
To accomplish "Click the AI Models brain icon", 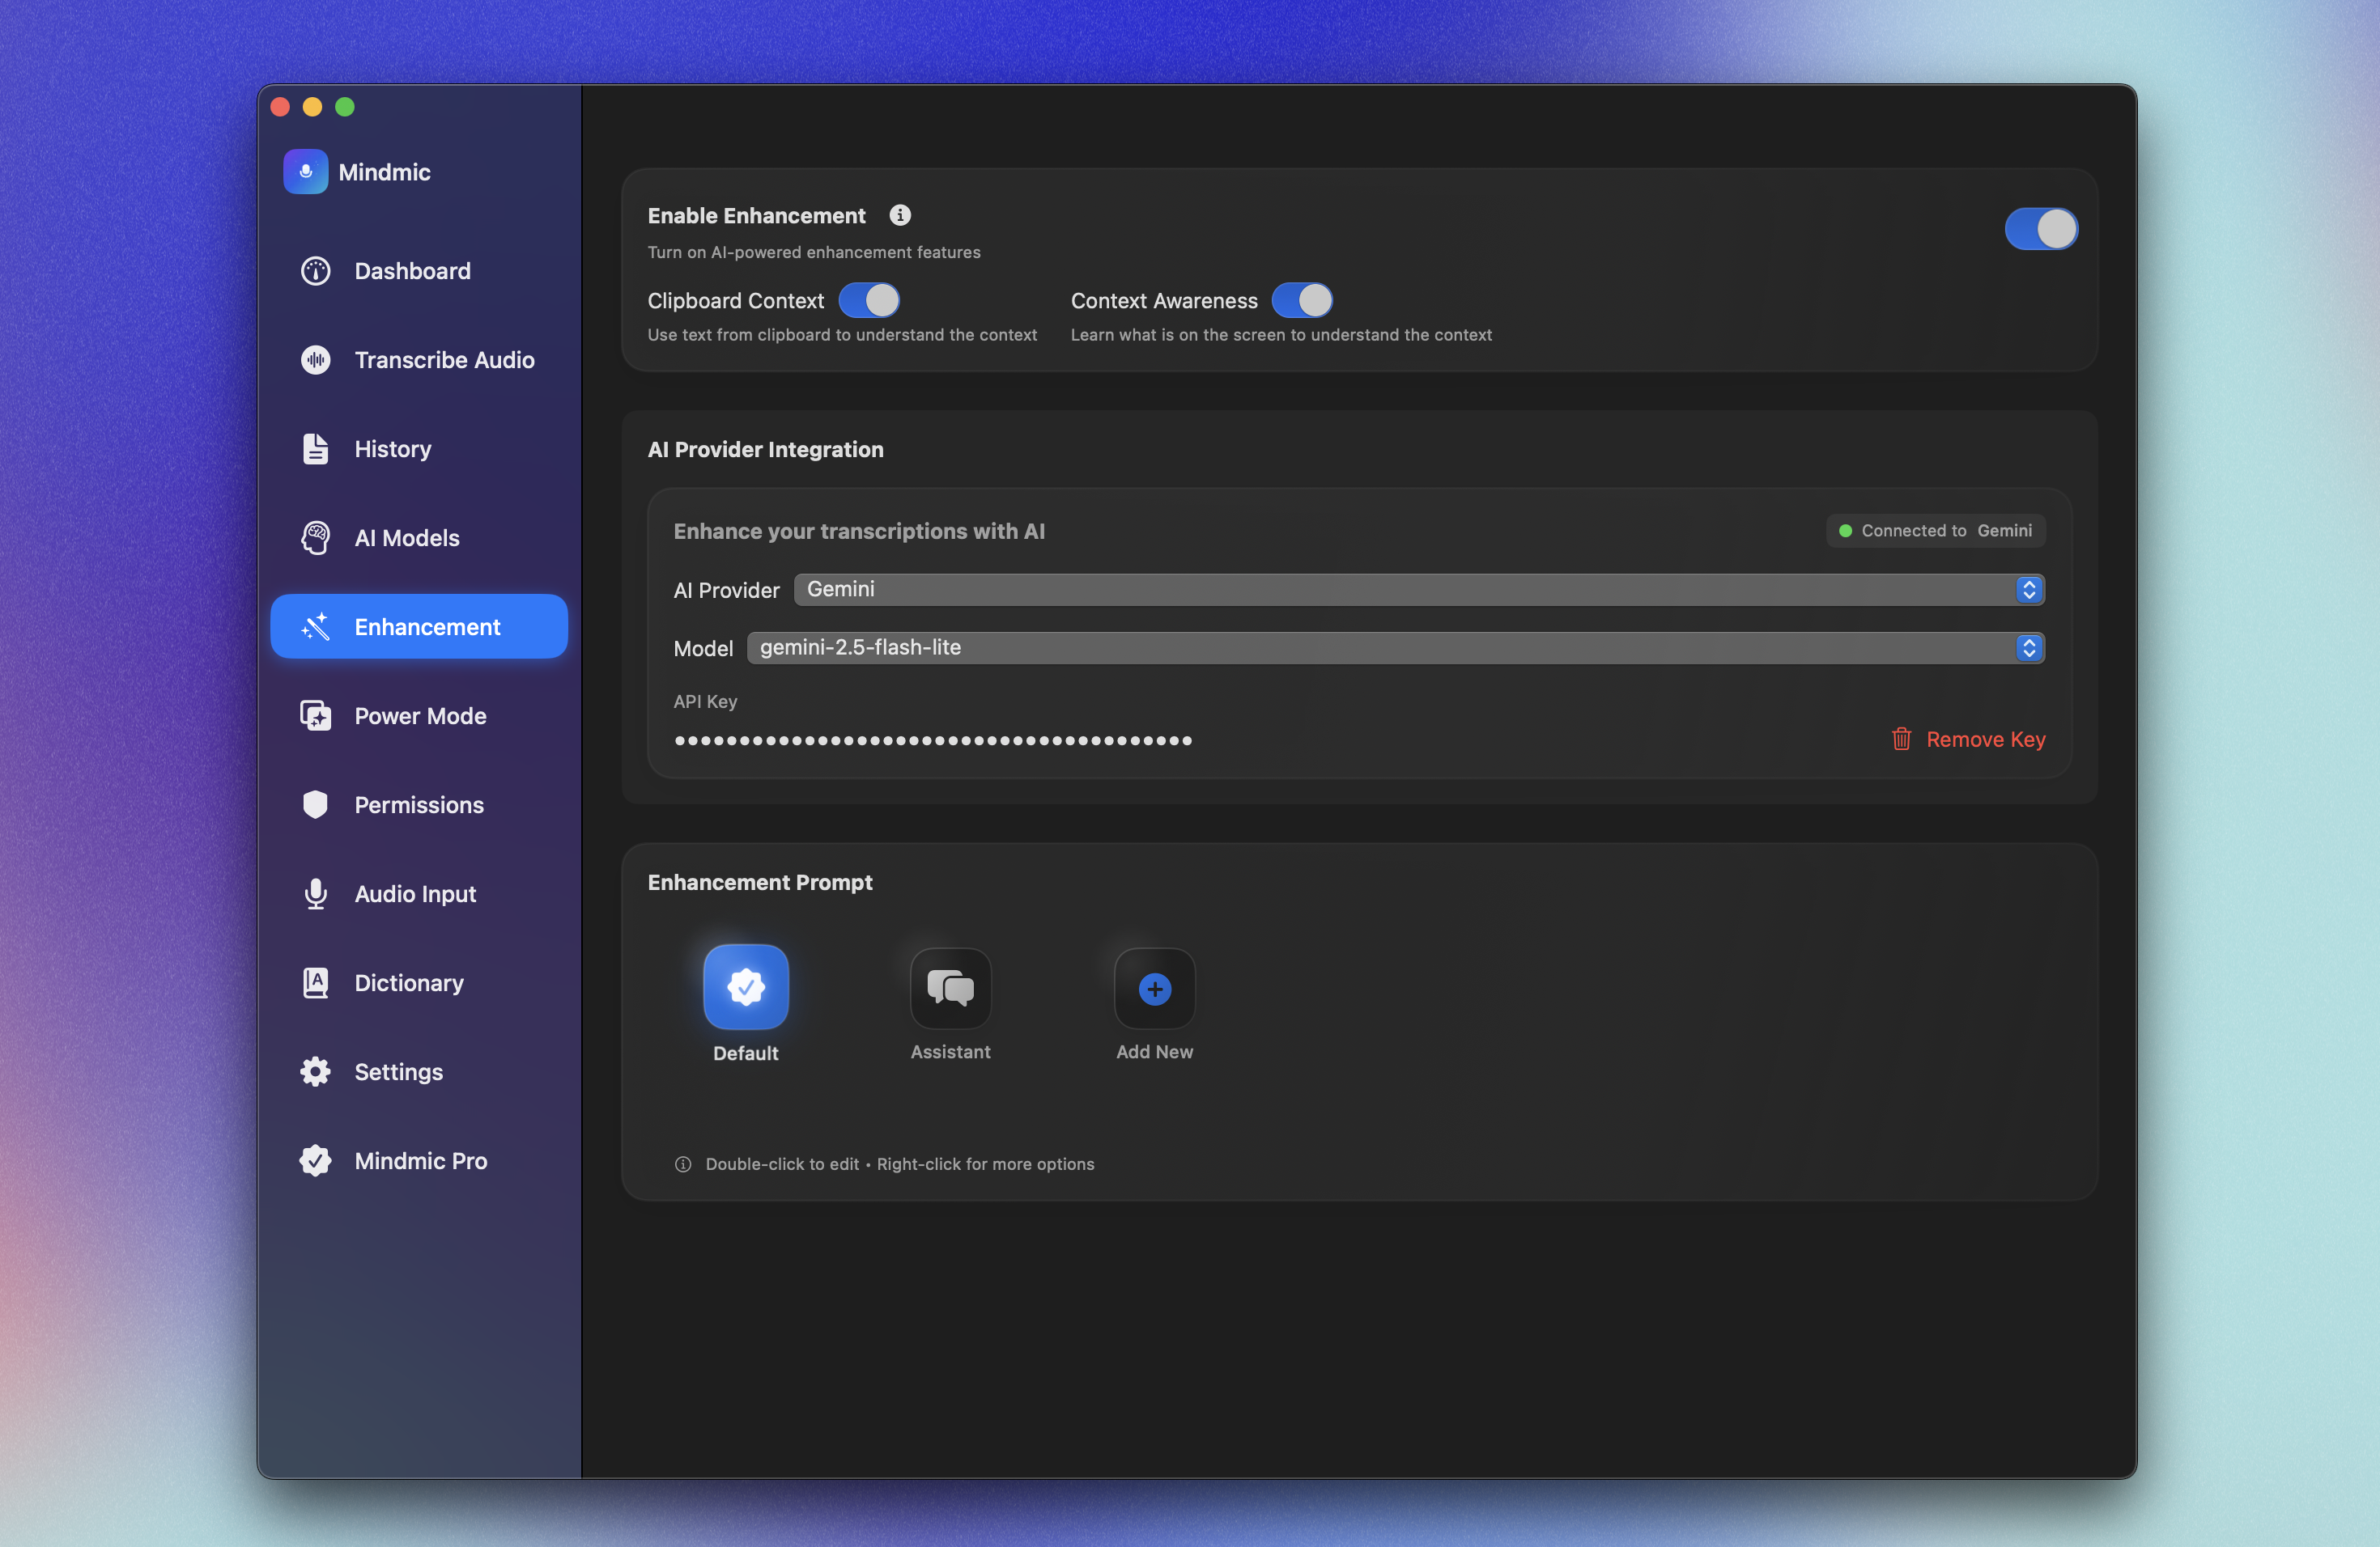I will tap(315, 538).
